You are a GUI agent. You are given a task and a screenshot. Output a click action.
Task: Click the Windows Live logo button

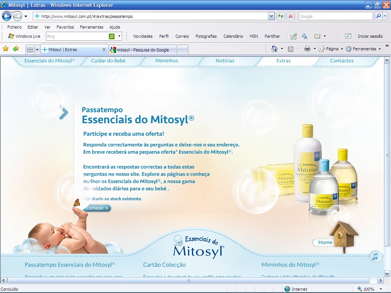click(x=24, y=36)
